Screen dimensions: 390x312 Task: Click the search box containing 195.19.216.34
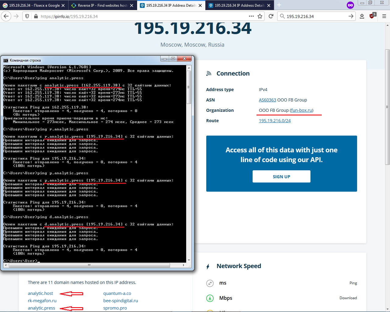[316, 16]
